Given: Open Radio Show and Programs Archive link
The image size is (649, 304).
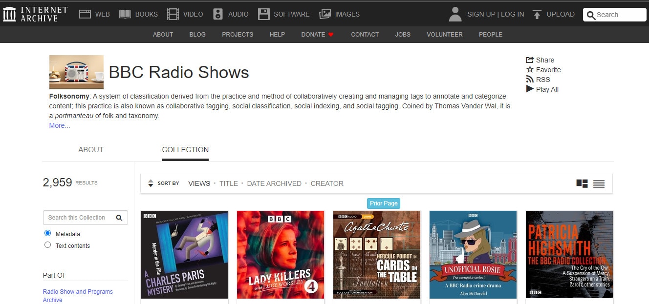Looking at the screenshot, I should 78,296.
